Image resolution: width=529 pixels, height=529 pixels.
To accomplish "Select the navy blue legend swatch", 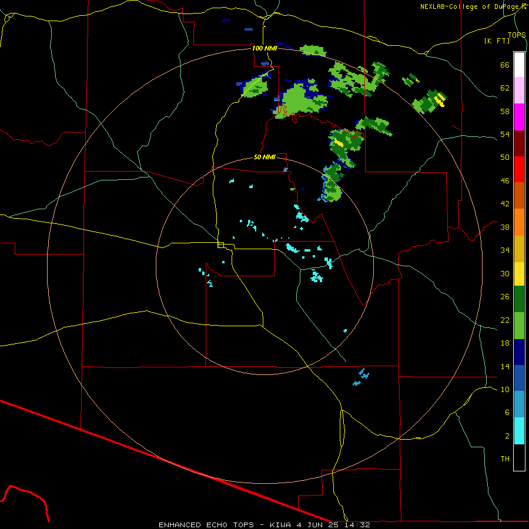I will [x=519, y=352].
